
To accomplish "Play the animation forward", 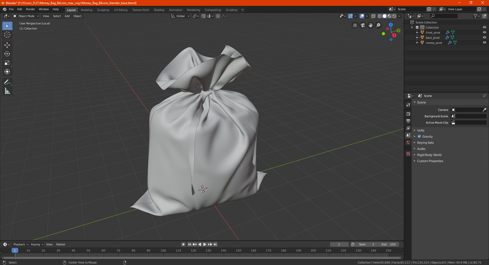I will (x=205, y=244).
